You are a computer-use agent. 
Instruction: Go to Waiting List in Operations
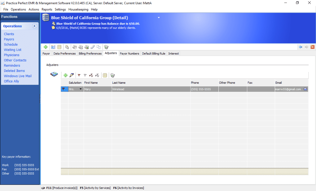(x=13, y=50)
